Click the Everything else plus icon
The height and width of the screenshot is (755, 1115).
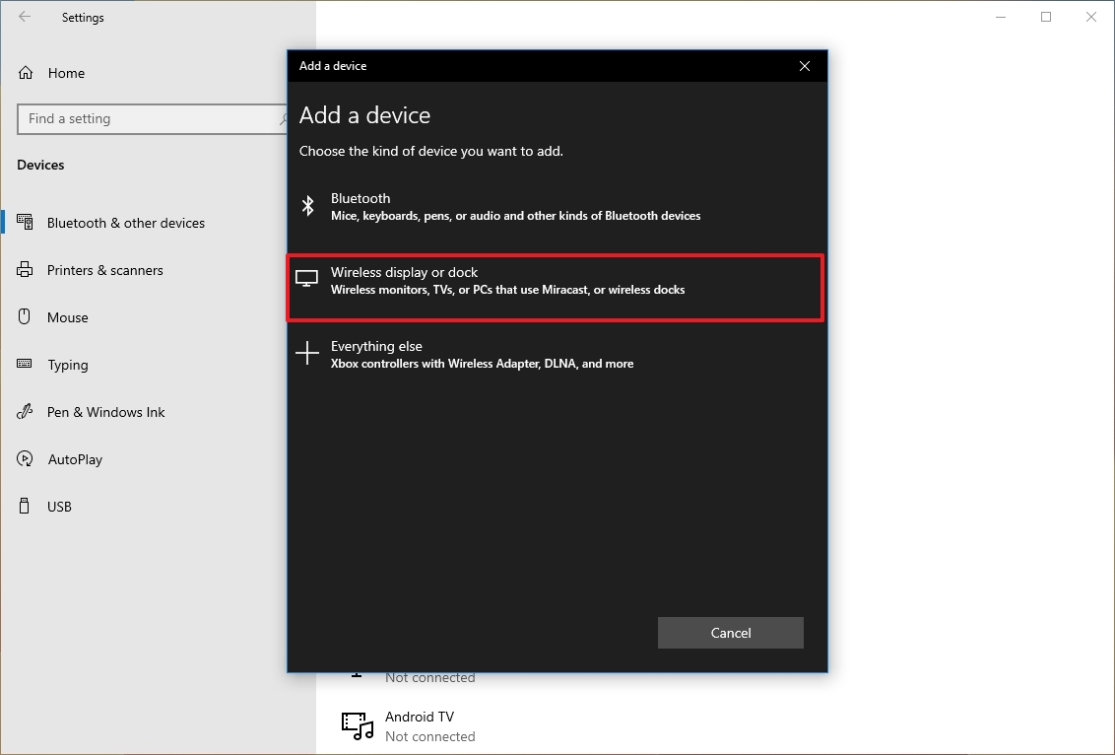[307, 353]
